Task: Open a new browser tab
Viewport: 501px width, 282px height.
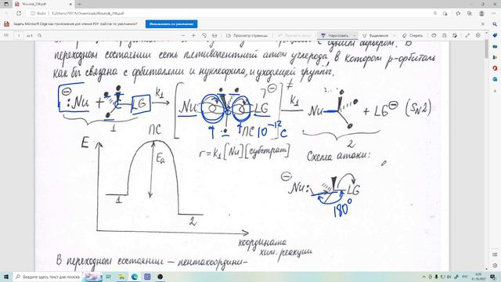Action: click(x=79, y=4)
